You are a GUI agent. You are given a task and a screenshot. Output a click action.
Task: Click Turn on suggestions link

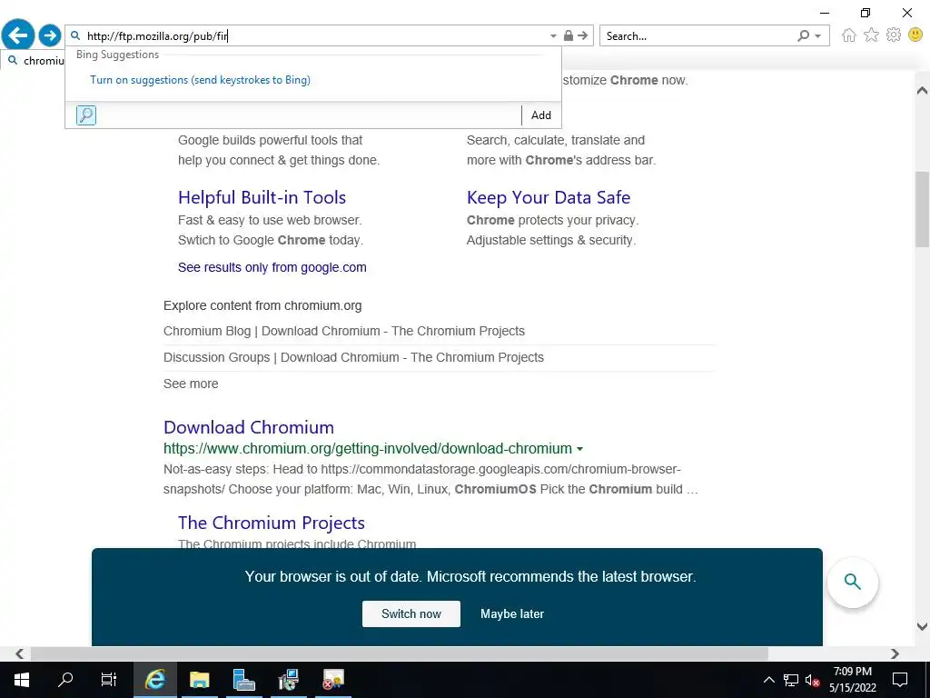[x=200, y=80]
